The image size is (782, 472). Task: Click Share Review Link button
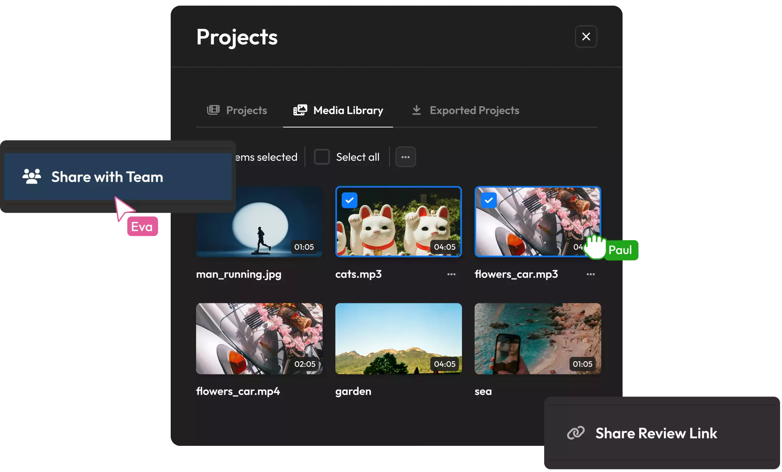coord(656,433)
